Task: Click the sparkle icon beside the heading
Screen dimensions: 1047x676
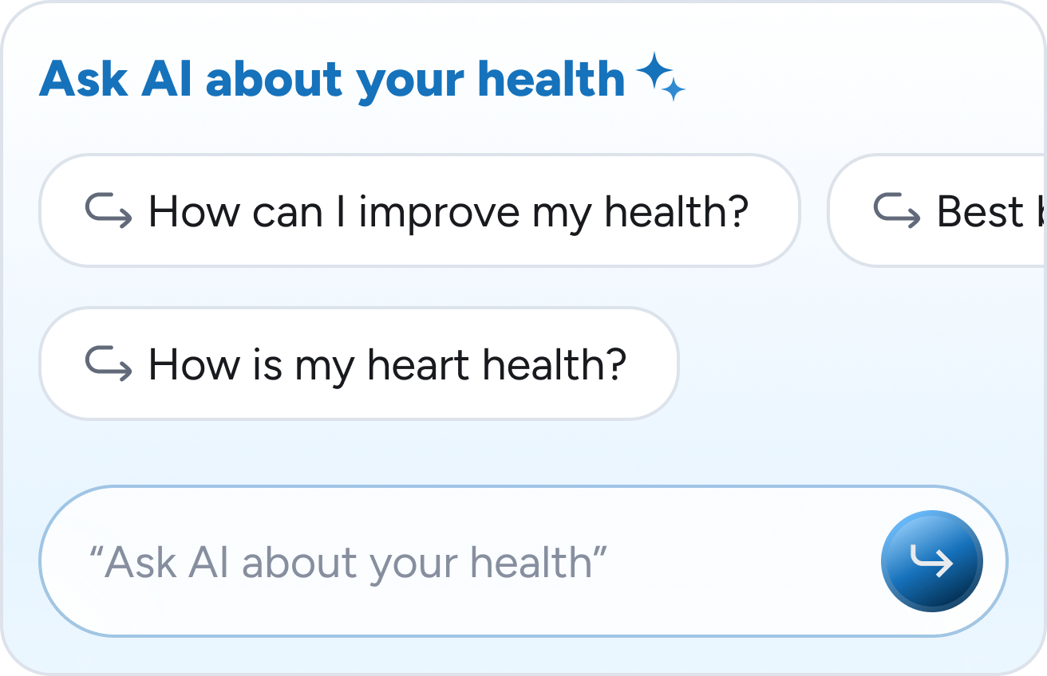Action: pyautogui.click(x=661, y=77)
